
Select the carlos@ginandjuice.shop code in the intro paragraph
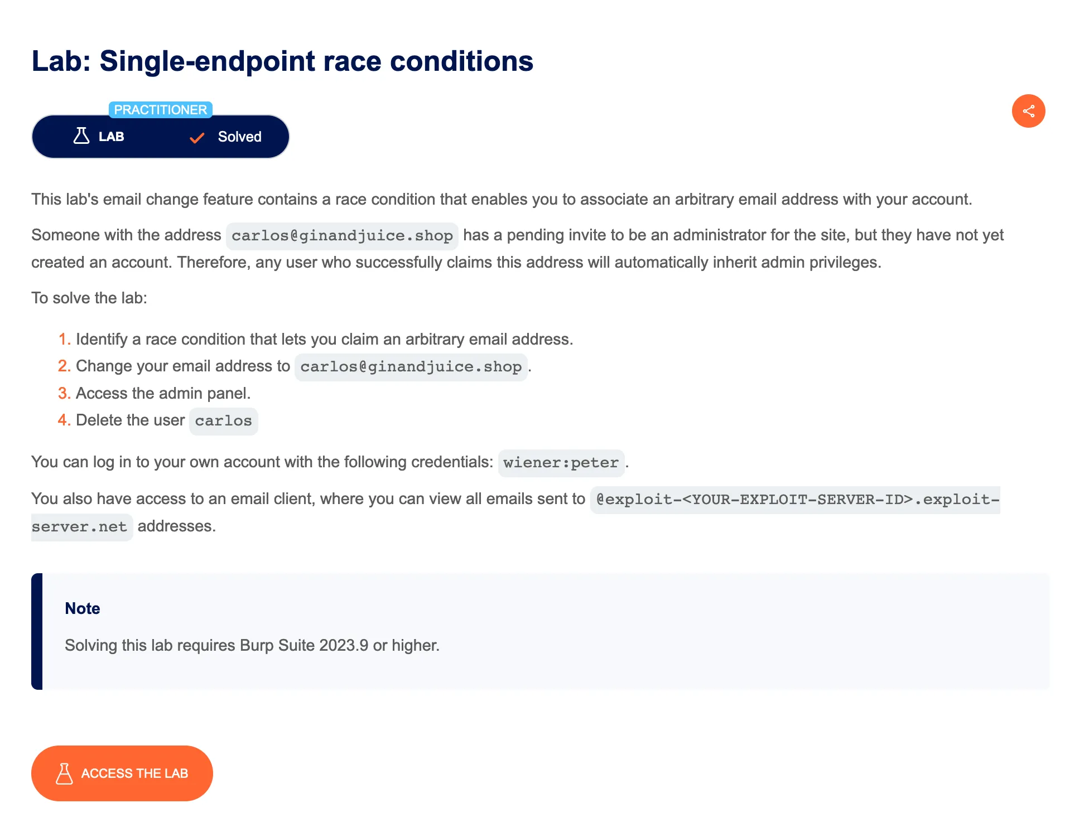pos(342,236)
